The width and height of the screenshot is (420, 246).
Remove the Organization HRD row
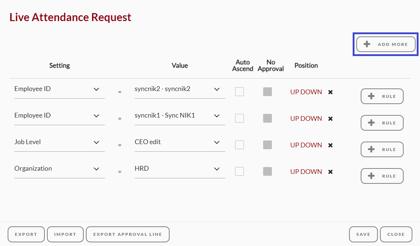pos(330,172)
